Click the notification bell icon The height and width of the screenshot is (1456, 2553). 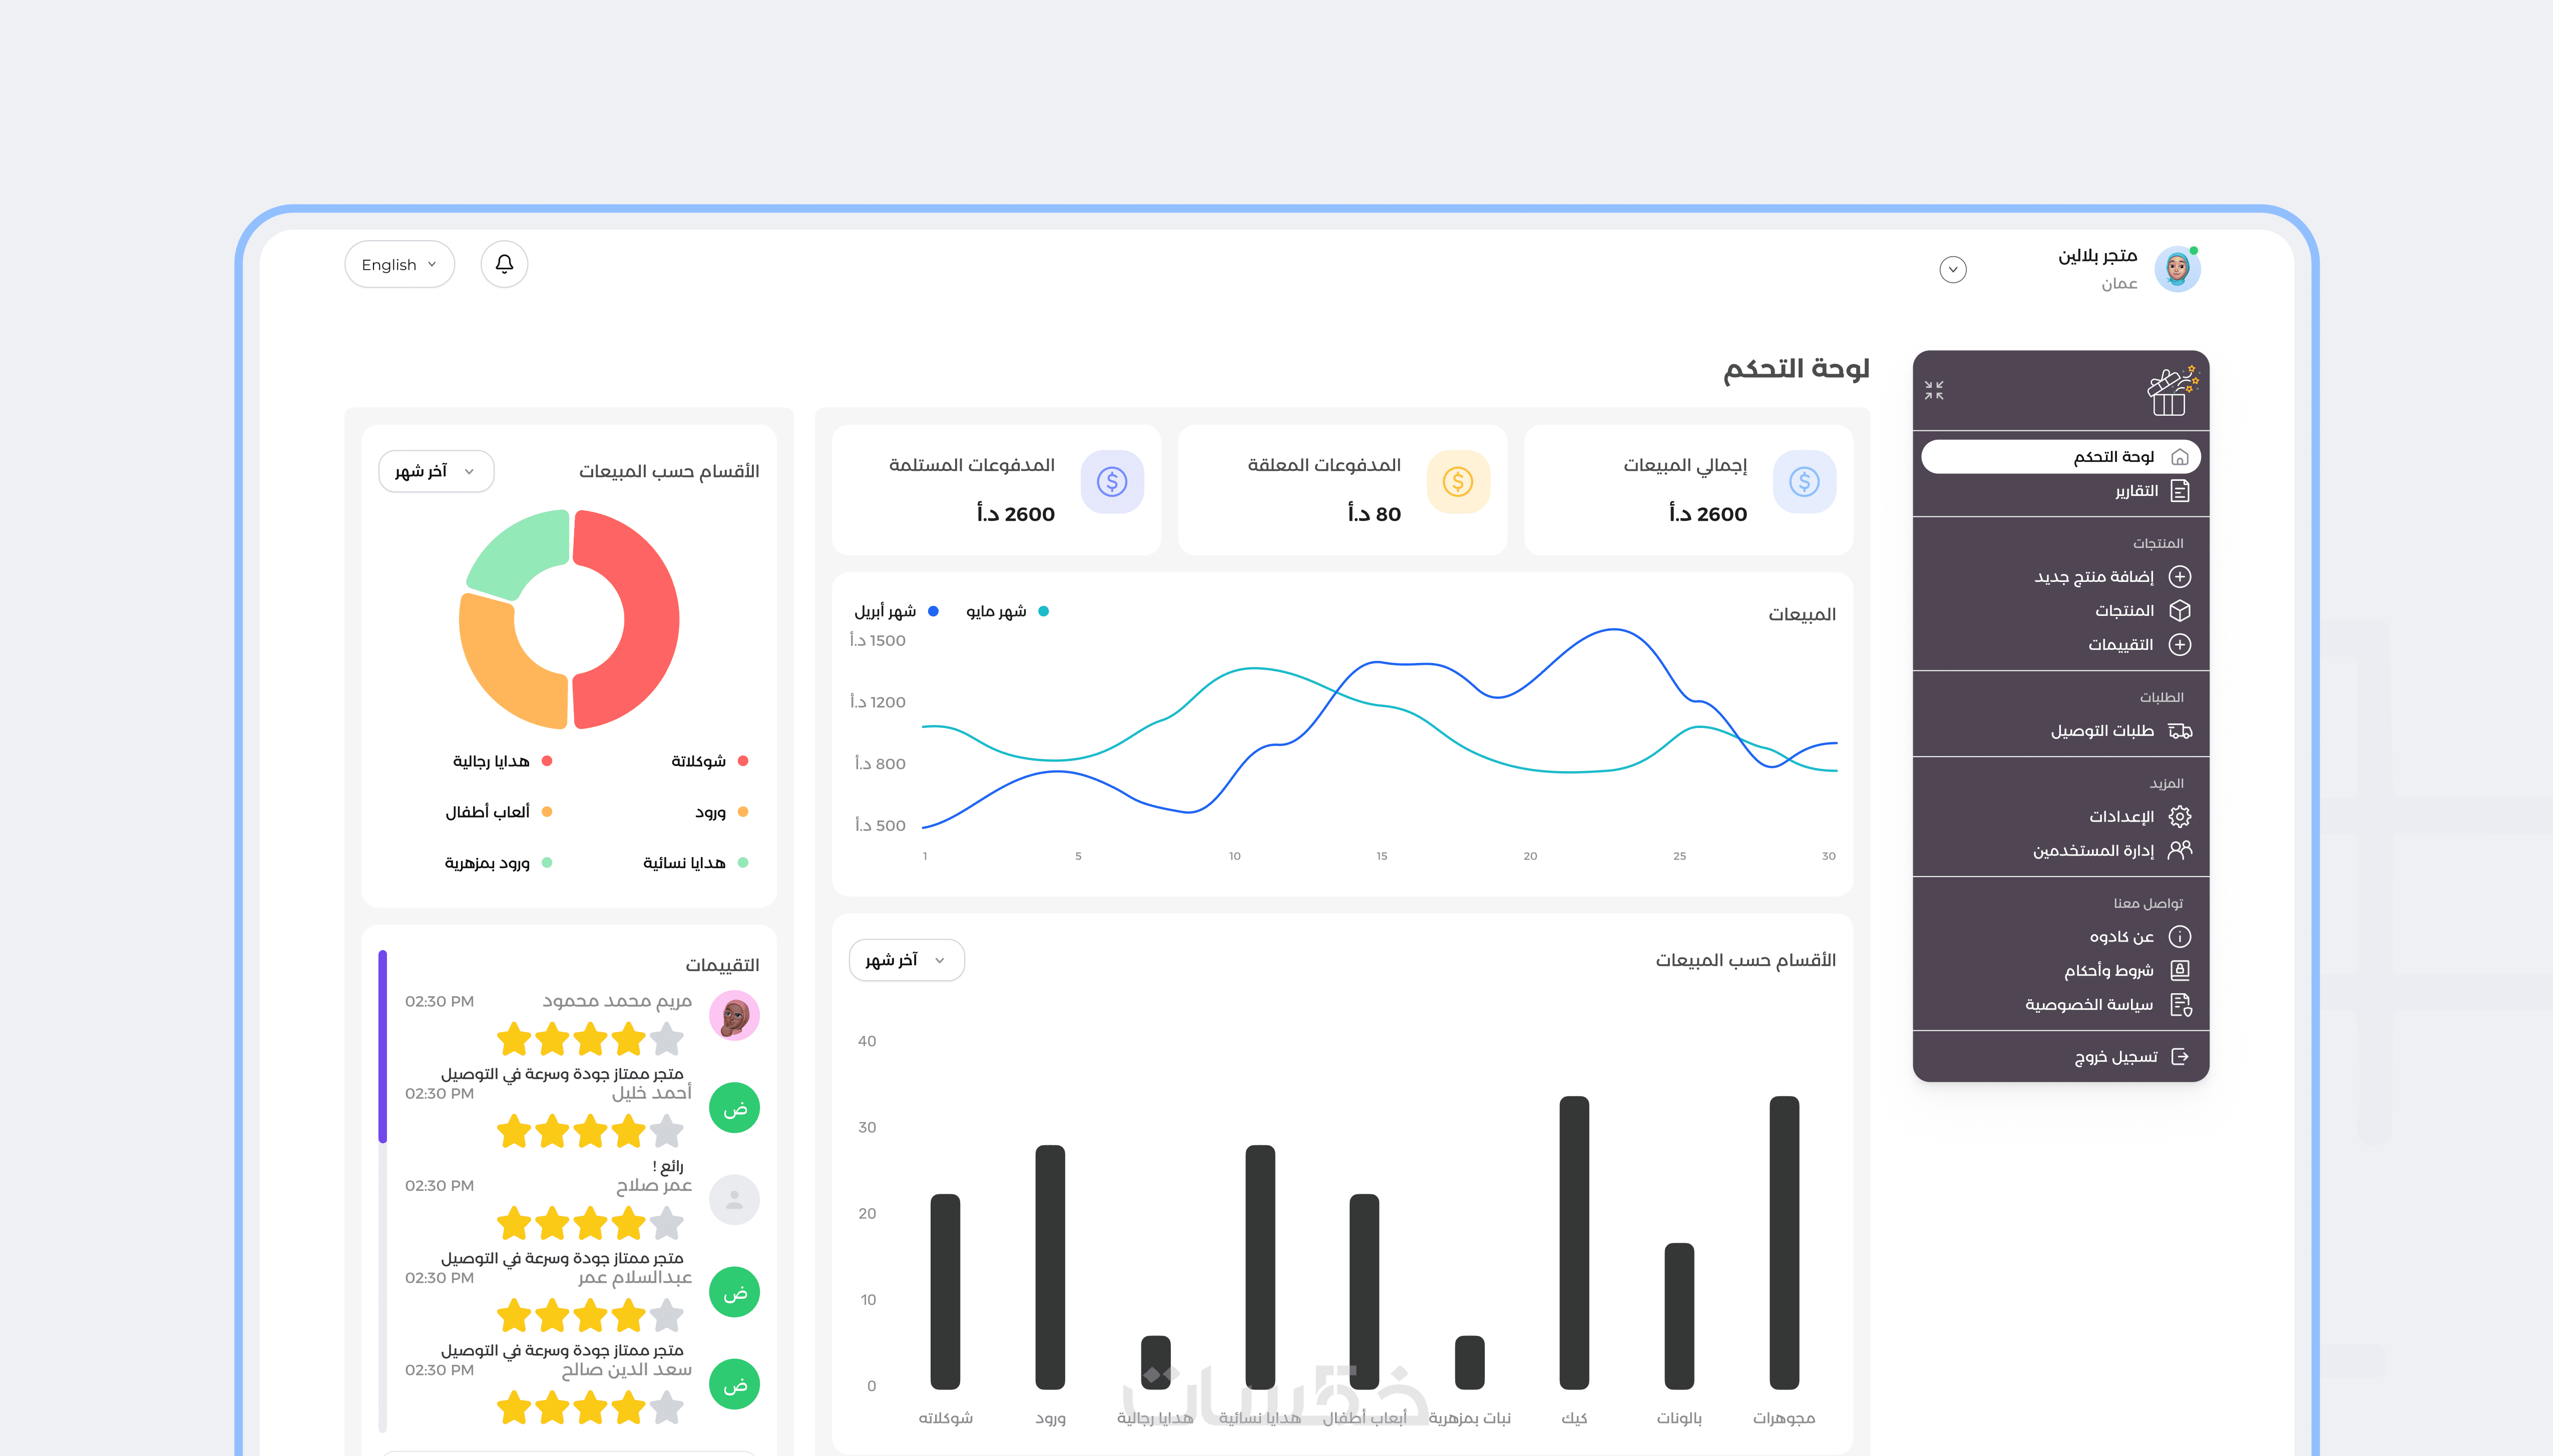click(x=504, y=264)
